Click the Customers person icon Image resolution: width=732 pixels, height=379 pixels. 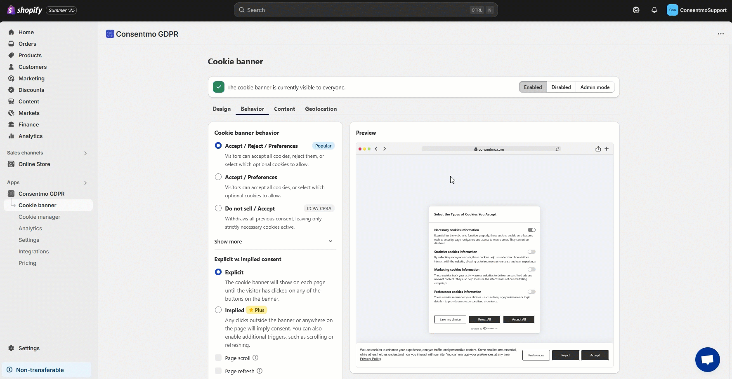click(11, 67)
